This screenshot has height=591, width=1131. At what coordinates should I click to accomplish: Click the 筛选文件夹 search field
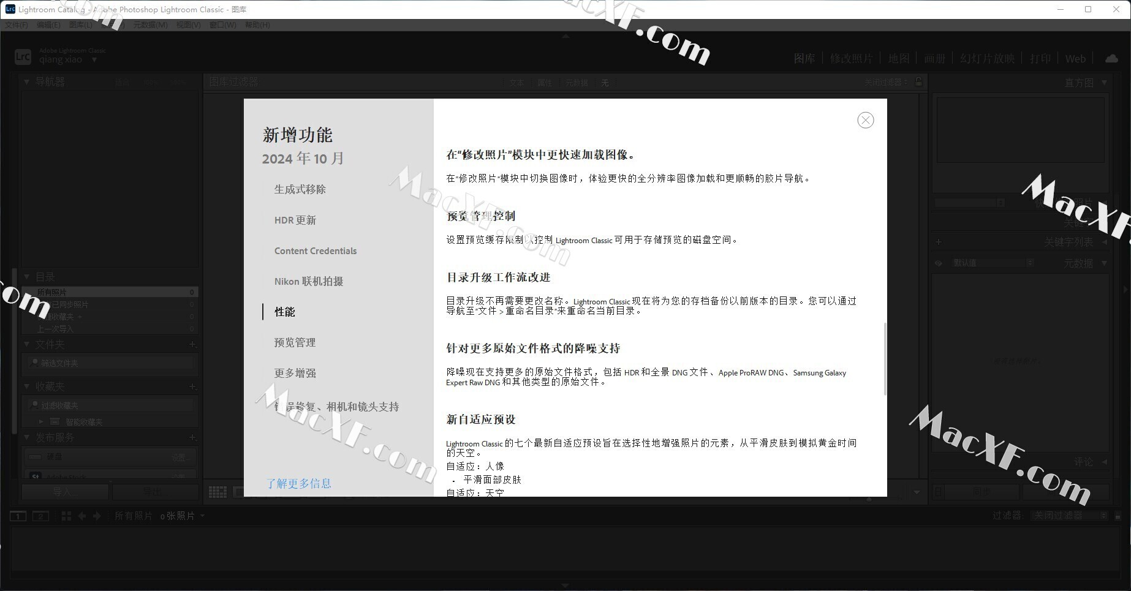coord(110,363)
